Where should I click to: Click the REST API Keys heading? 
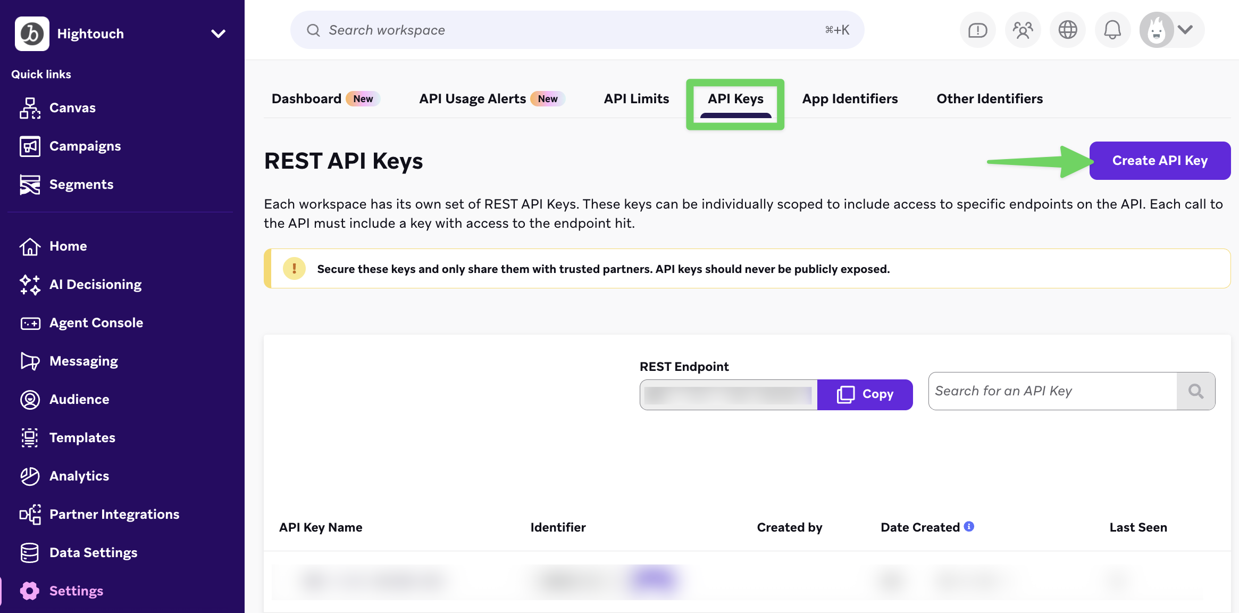[344, 161]
